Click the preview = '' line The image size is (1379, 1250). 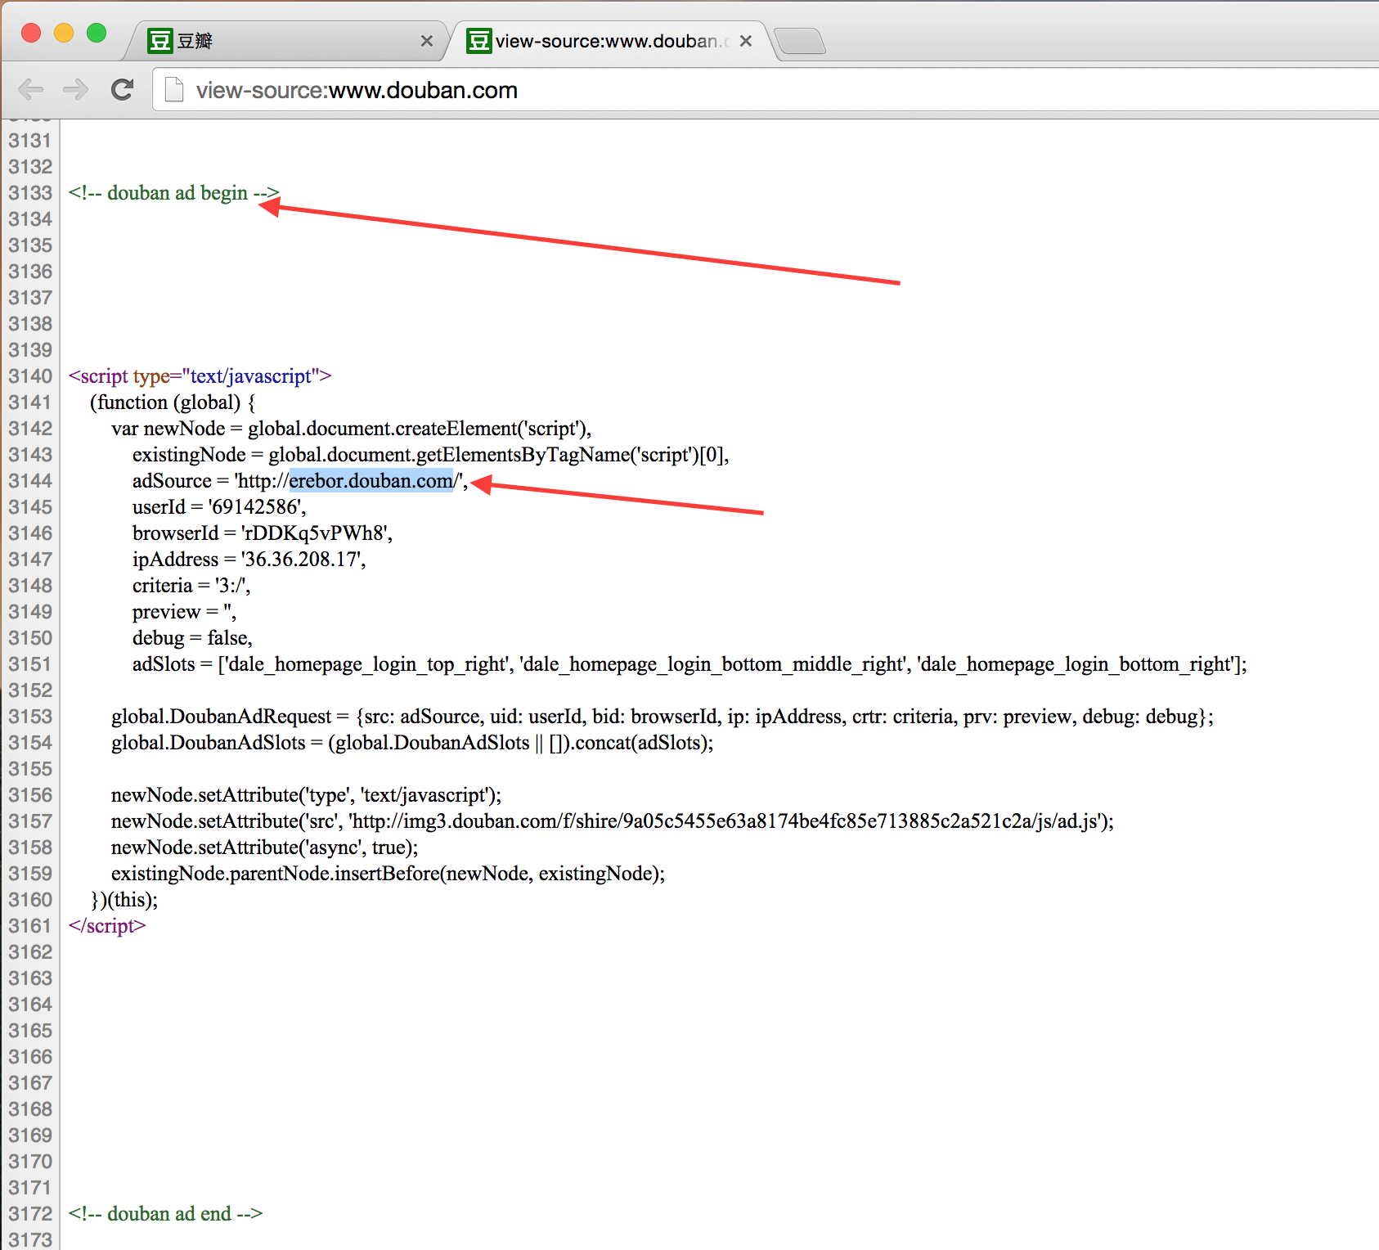pos(185,612)
